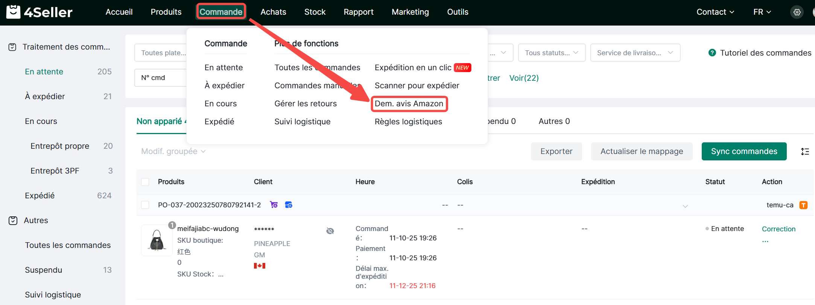Click the product thumbnail of the black bag

[157, 240]
